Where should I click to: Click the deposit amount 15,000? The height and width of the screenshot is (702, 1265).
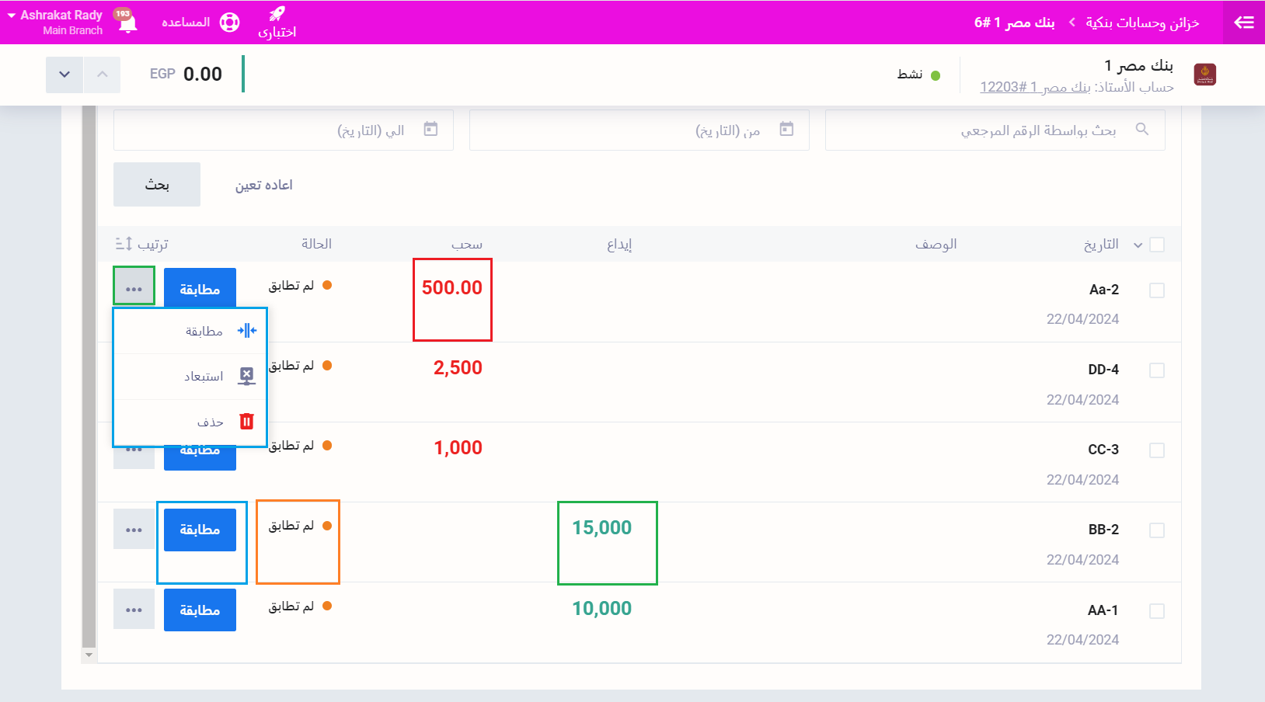coord(602,527)
